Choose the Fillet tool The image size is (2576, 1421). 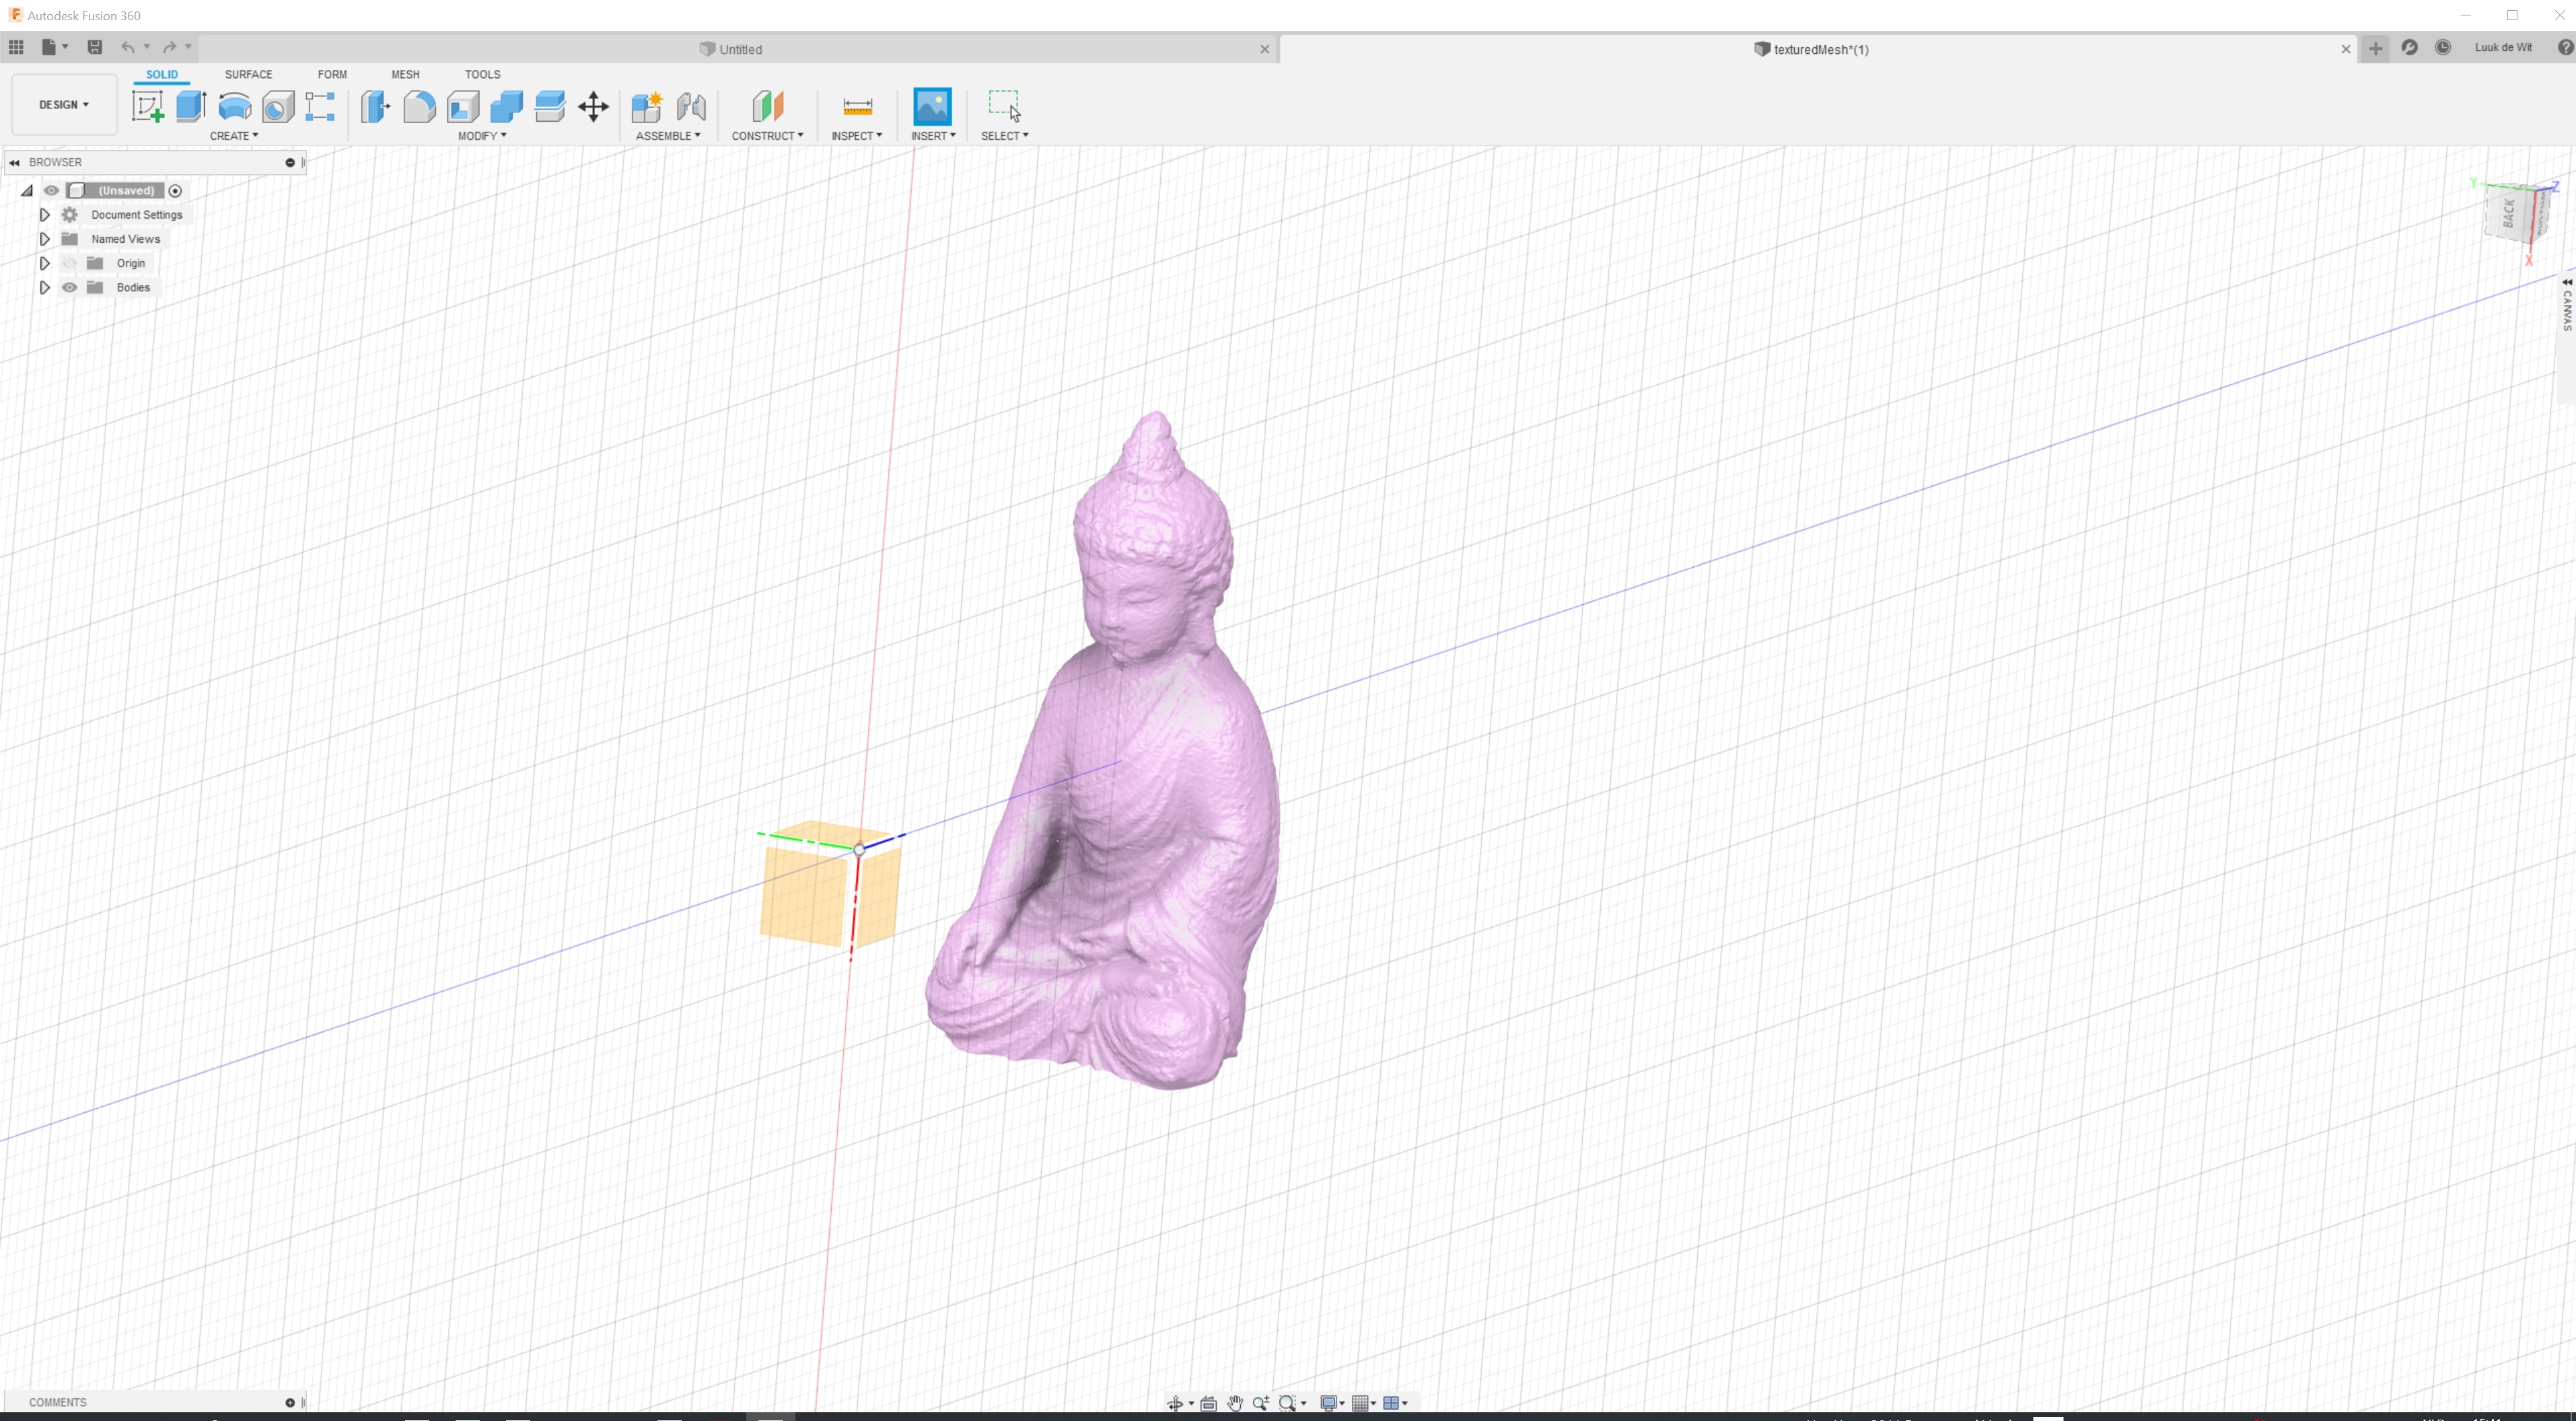point(419,106)
